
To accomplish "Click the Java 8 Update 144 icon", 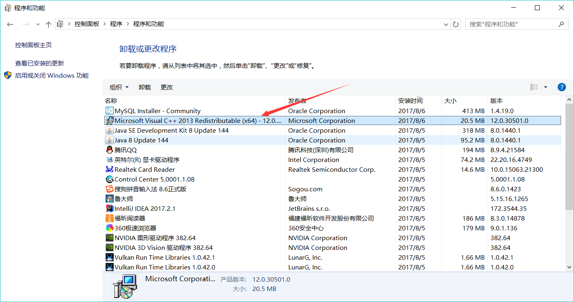I will pyautogui.click(x=109, y=140).
